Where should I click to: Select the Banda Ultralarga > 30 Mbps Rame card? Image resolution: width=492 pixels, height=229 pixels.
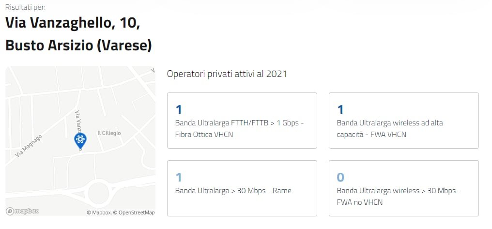pyautogui.click(x=242, y=188)
